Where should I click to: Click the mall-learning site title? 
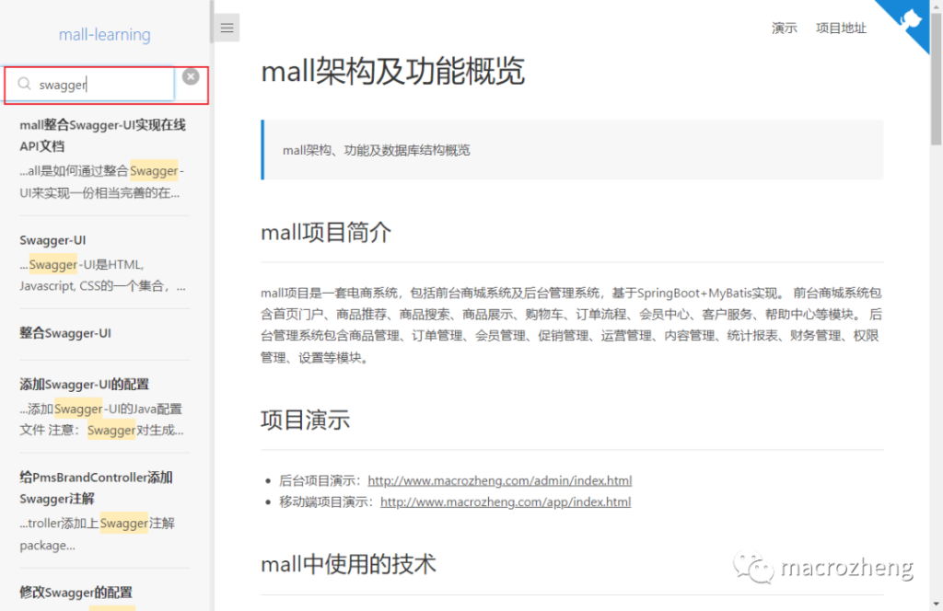pos(104,34)
